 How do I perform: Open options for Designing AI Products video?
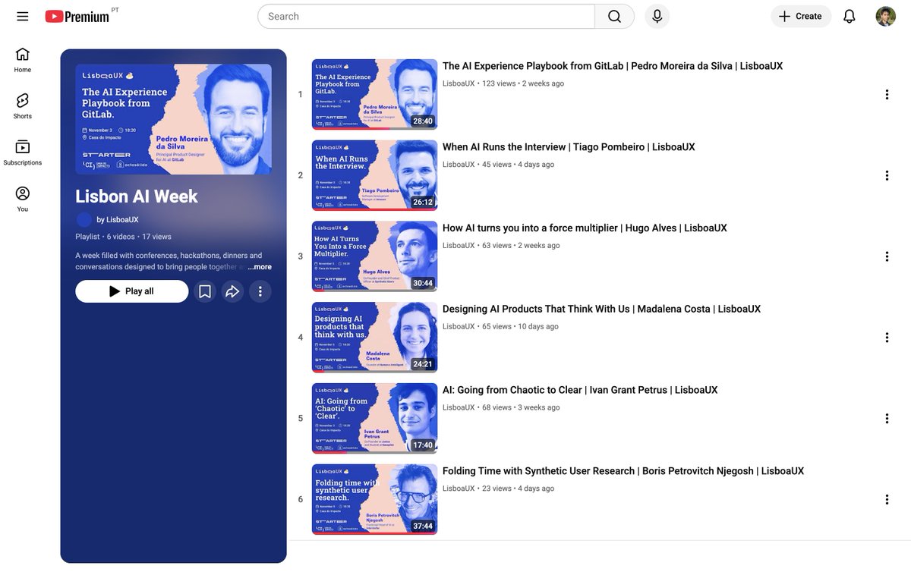887,338
